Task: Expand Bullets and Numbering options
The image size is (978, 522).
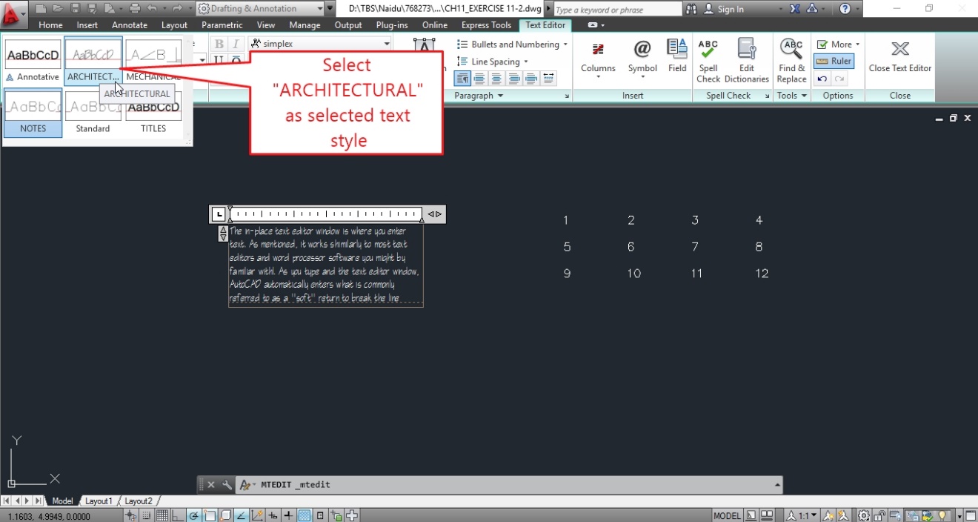Action: click(x=511, y=44)
